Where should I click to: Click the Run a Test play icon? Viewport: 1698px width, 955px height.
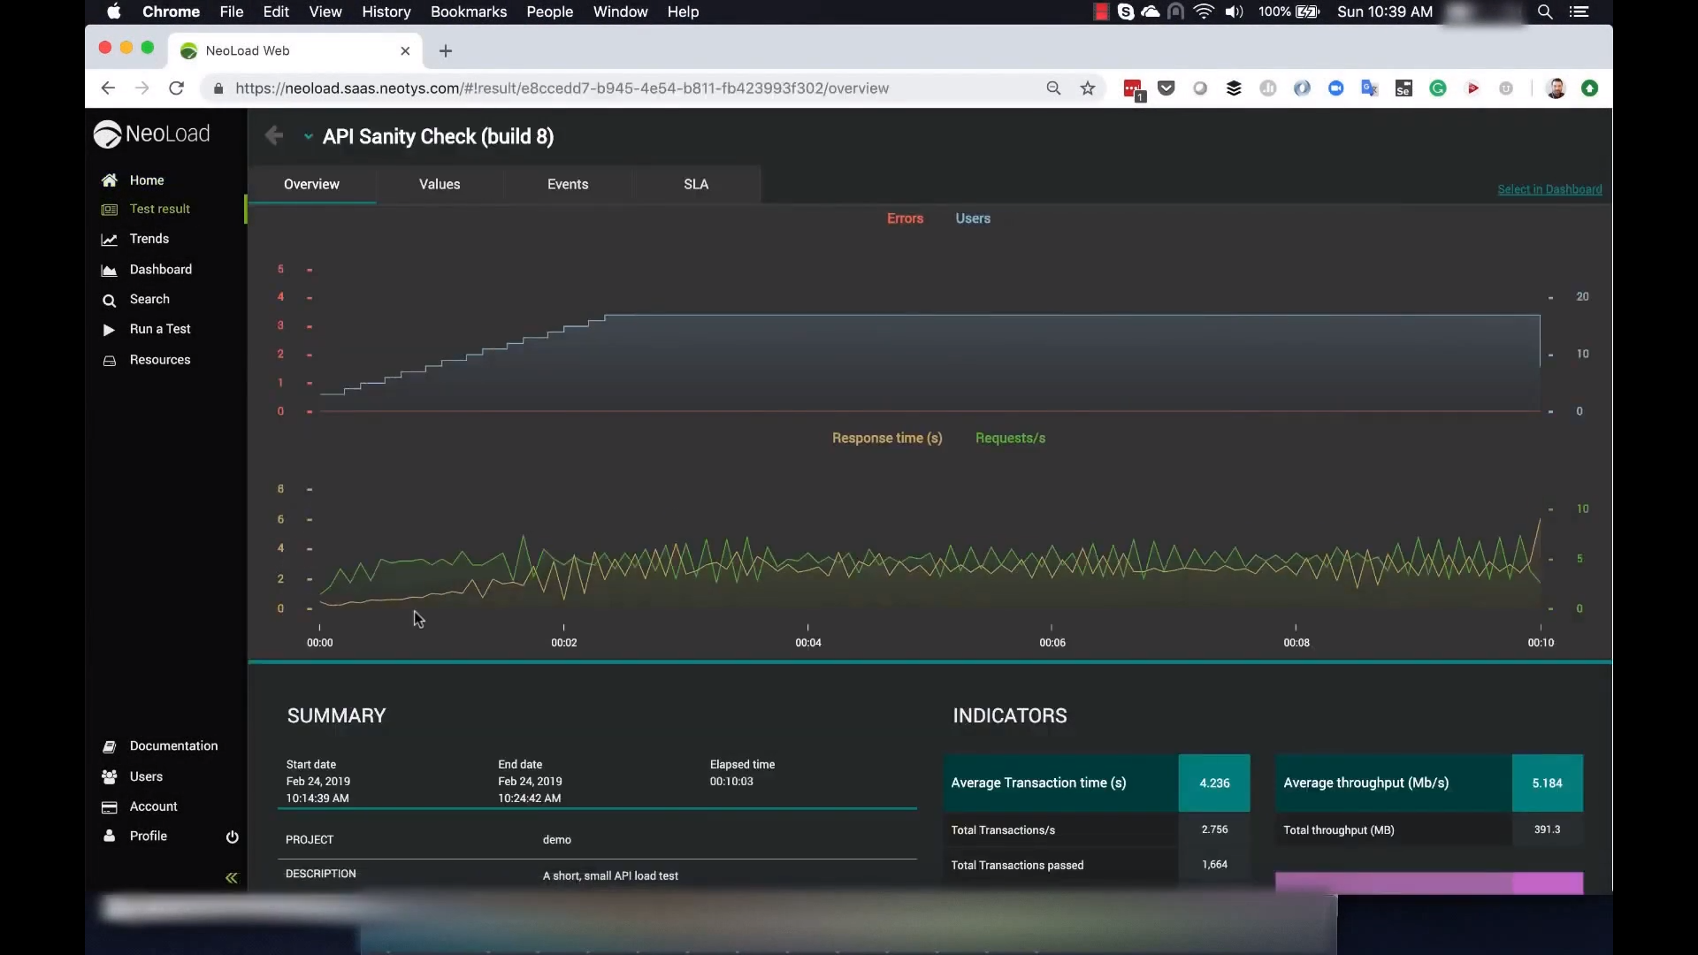tap(109, 330)
